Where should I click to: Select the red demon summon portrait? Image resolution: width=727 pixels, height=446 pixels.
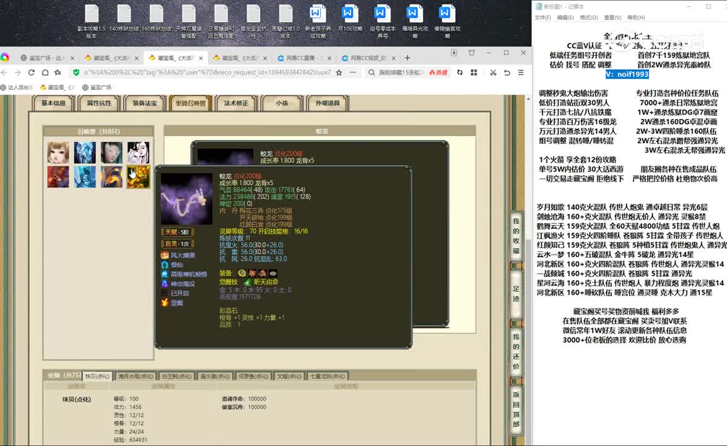pyautogui.click(x=58, y=177)
